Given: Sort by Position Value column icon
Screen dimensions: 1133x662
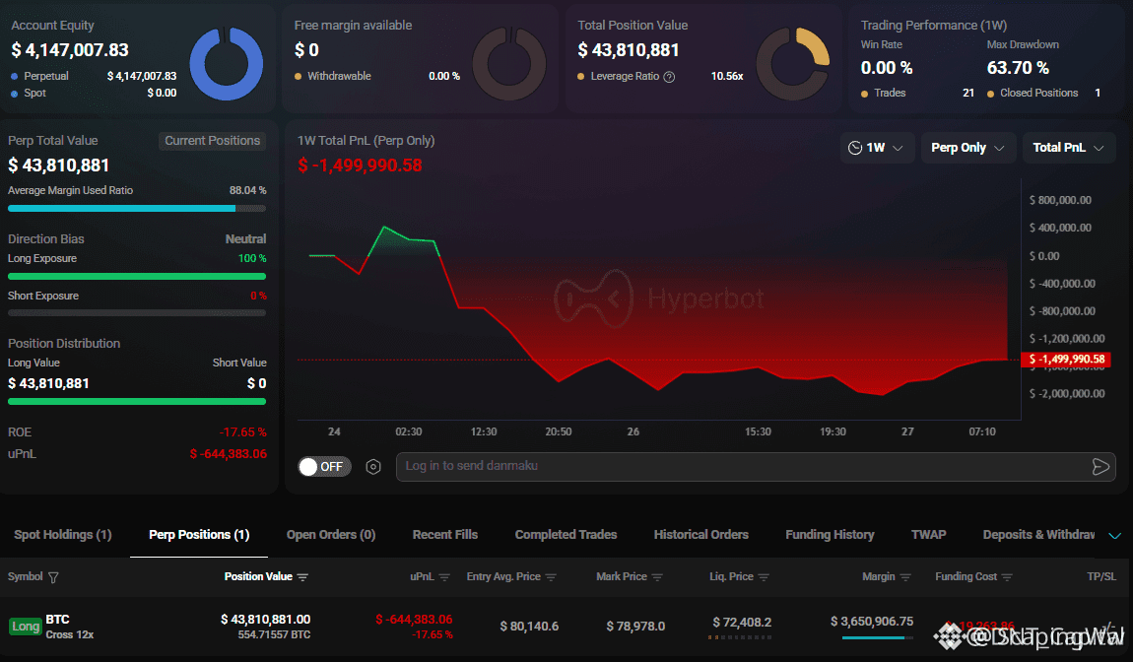Looking at the screenshot, I should pyautogui.click(x=302, y=577).
